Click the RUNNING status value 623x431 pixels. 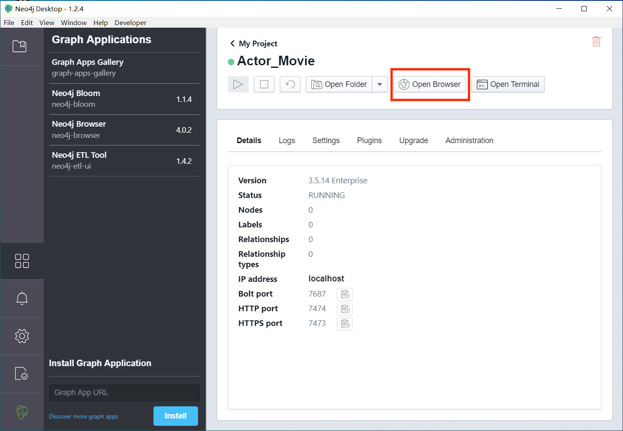pyautogui.click(x=326, y=195)
